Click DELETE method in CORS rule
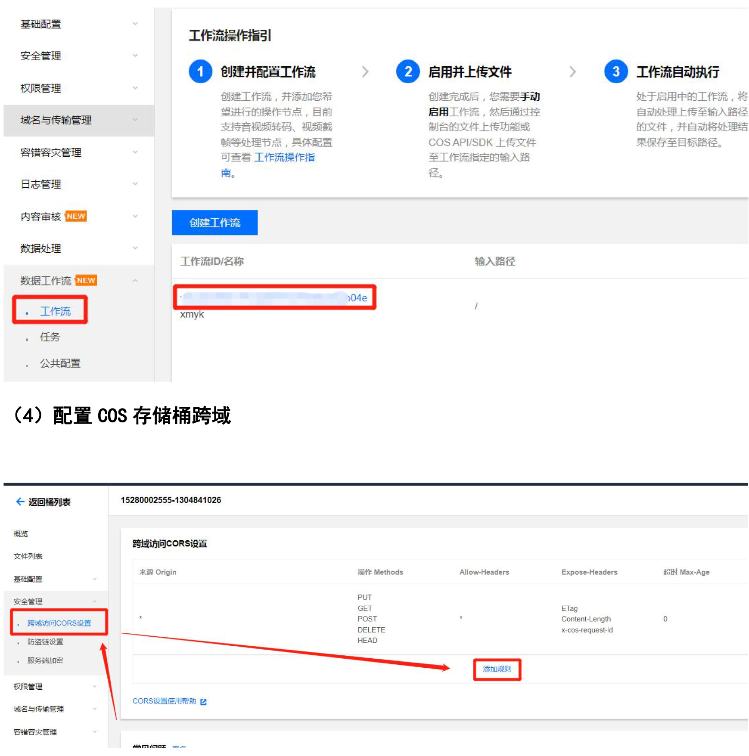749x756 pixels. click(x=371, y=630)
